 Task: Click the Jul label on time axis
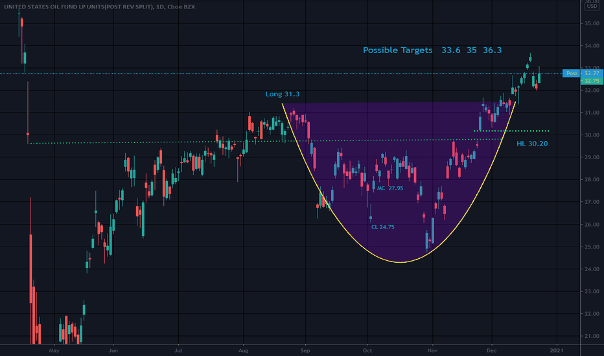178,351
